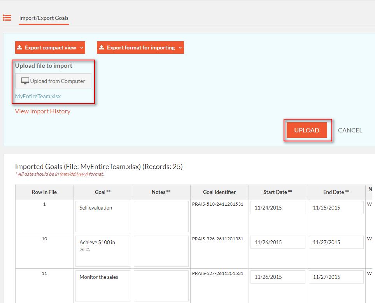
Task: Open the hamburger list menu icon
Action: click(7, 18)
